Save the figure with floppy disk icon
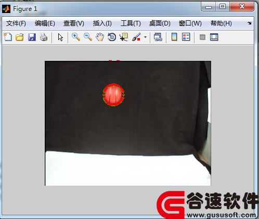This screenshot has width=259, height=219. pyautogui.click(x=32, y=37)
